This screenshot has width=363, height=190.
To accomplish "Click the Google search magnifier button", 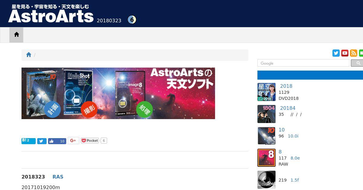I will click(x=357, y=63).
